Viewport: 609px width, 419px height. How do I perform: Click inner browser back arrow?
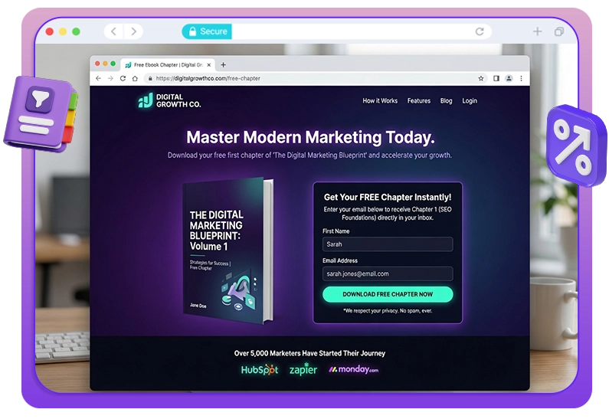tap(98, 78)
